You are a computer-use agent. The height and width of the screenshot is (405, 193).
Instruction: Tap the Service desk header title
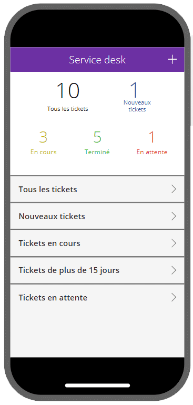tap(97, 60)
